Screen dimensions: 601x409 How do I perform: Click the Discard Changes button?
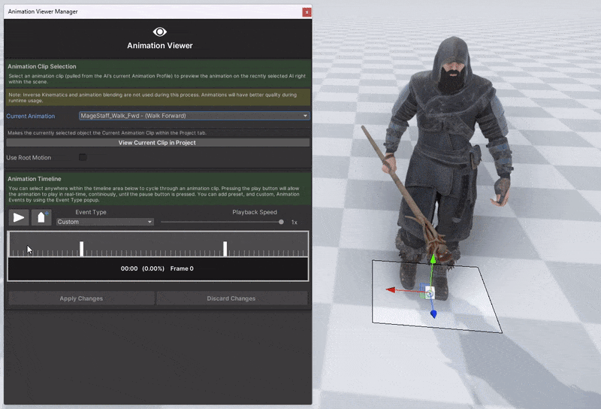click(x=231, y=298)
